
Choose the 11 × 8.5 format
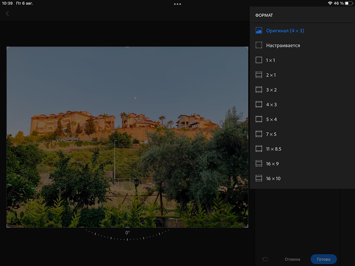273,149
